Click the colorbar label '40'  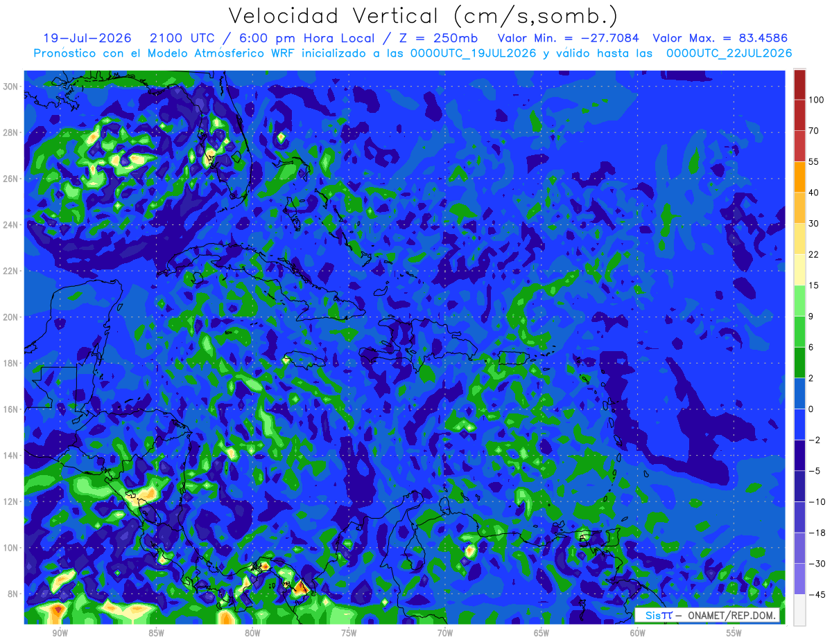[x=814, y=193]
